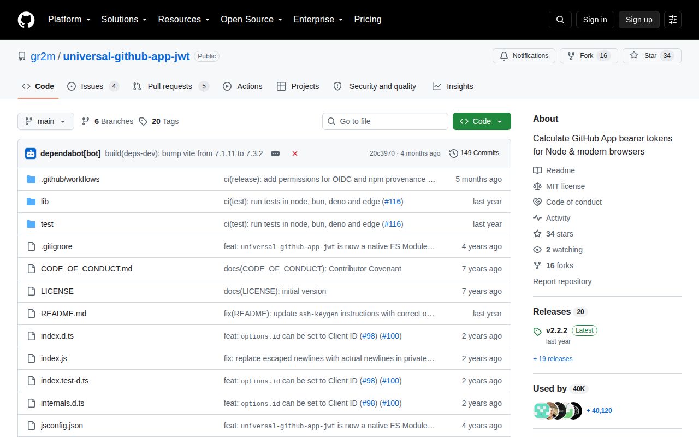Open the universal-github-app-jwt repository link

pos(127,56)
